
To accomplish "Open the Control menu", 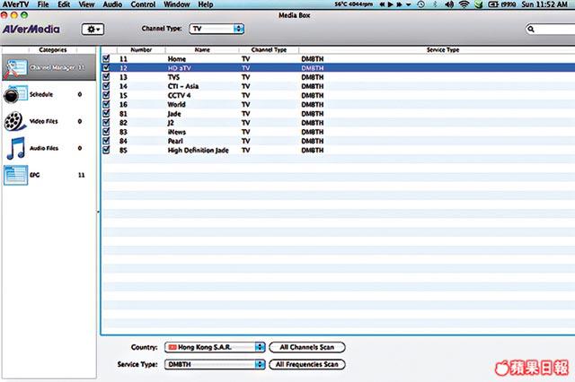I will click(x=143, y=4).
